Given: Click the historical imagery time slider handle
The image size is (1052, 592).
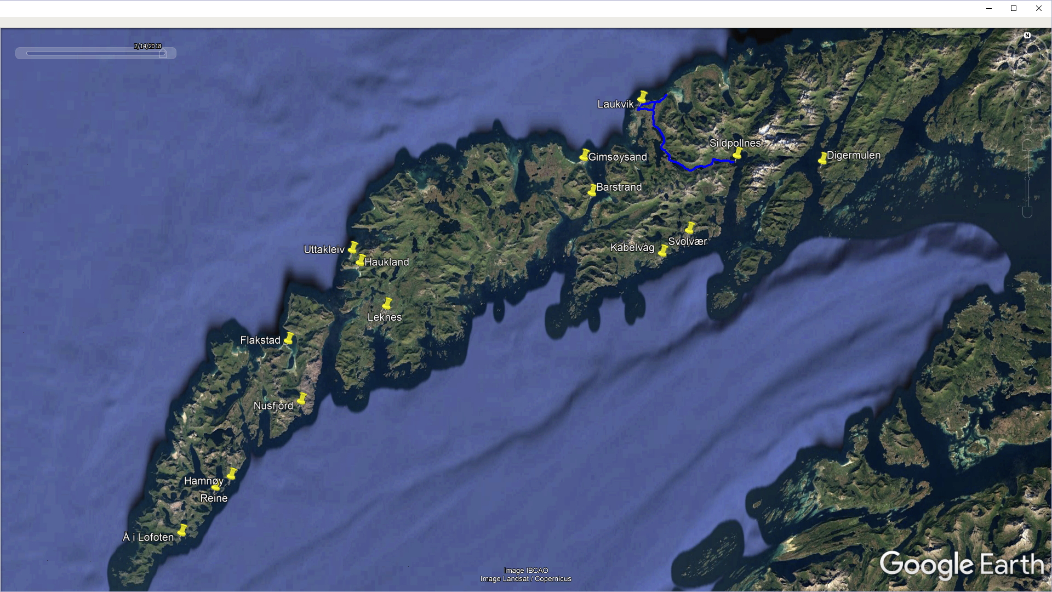Looking at the screenshot, I should pyautogui.click(x=163, y=54).
